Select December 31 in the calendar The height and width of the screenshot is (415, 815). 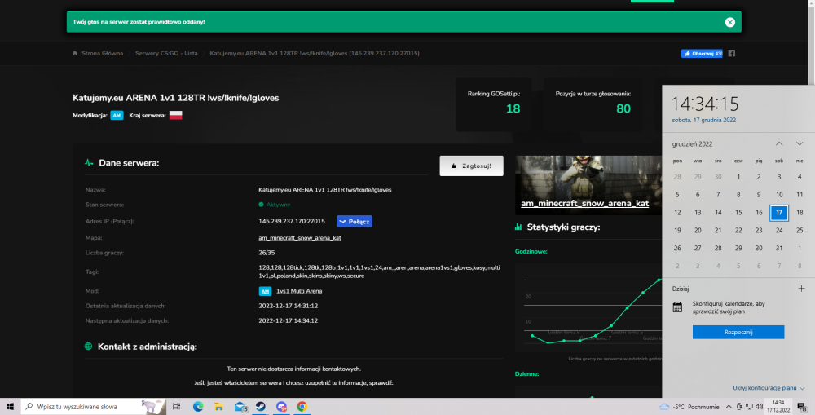[779, 248]
